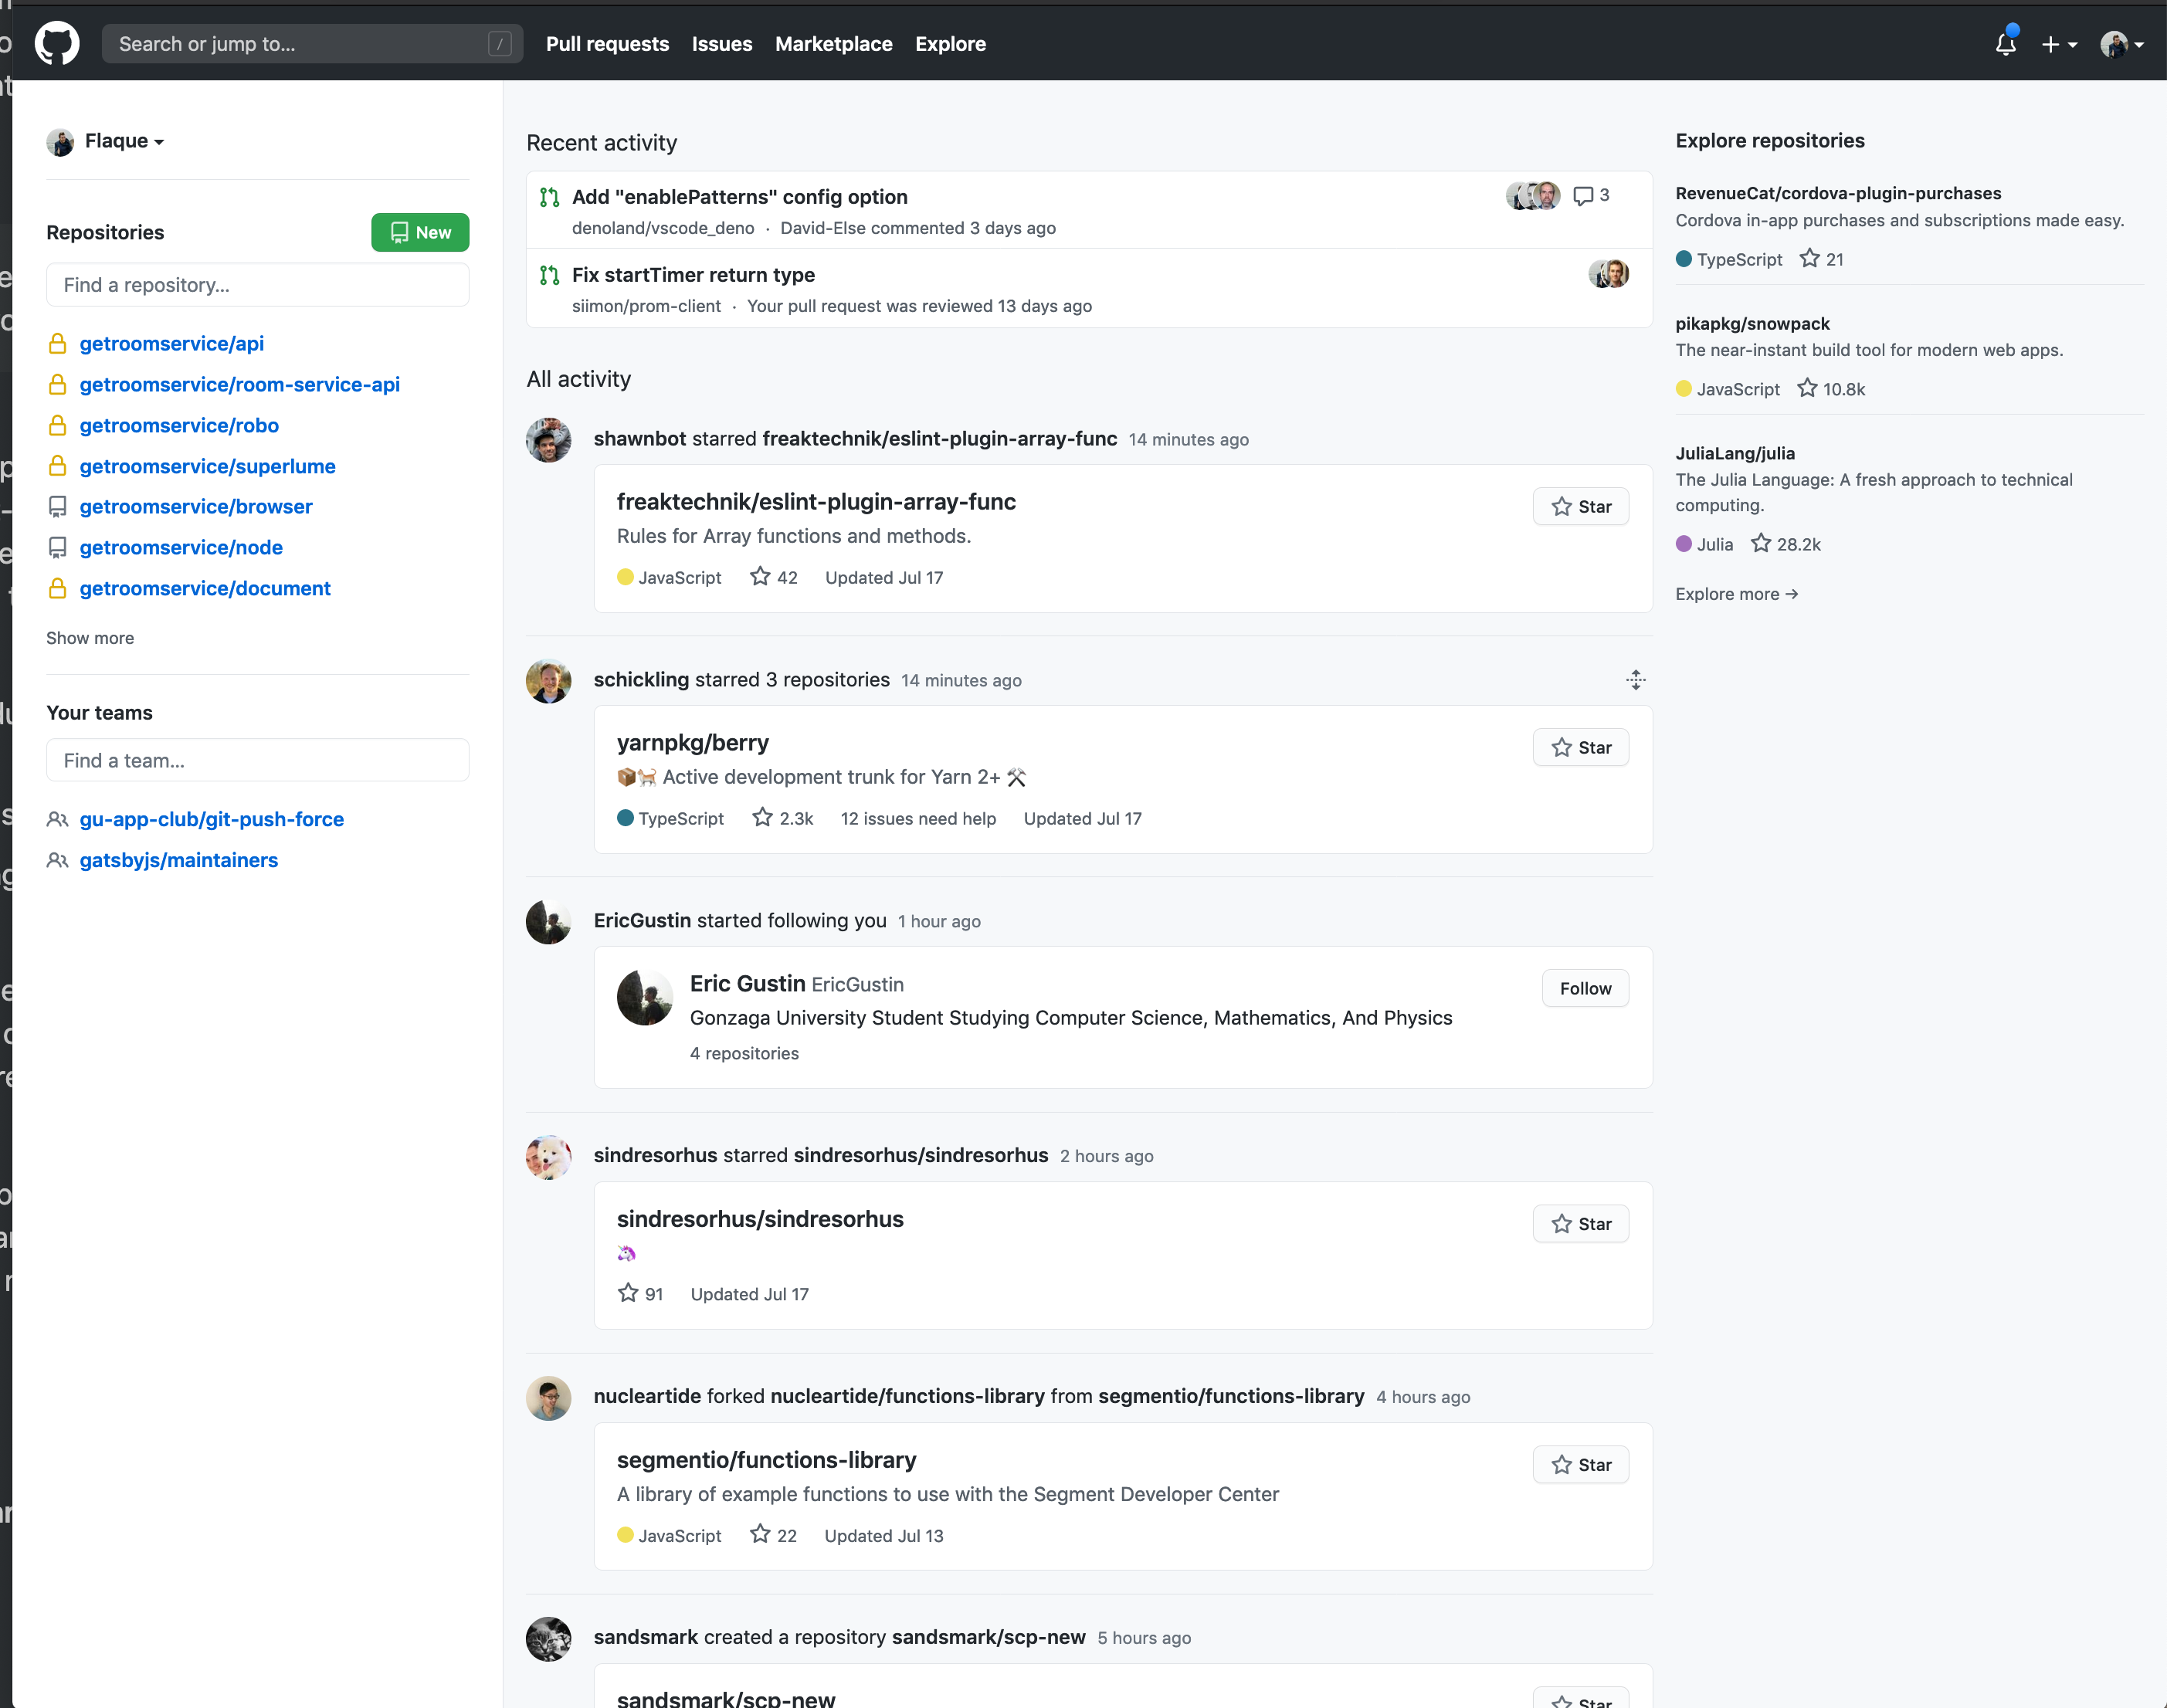Focus the Find a team field
Image resolution: width=2167 pixels, height=1708 pixels.
coord(257,761)
